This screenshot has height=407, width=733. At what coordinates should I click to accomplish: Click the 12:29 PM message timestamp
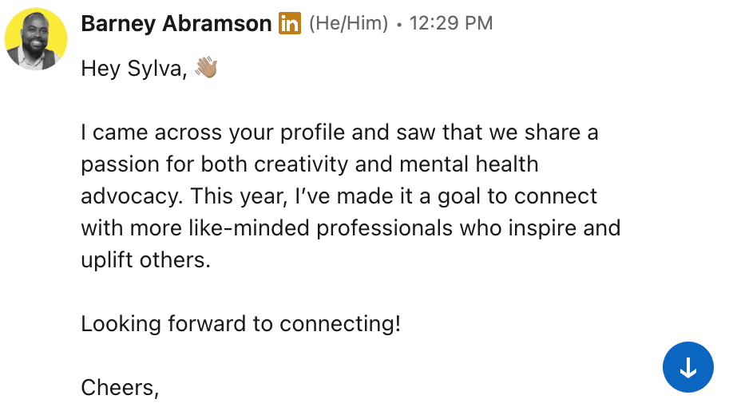tap(450, 24)
